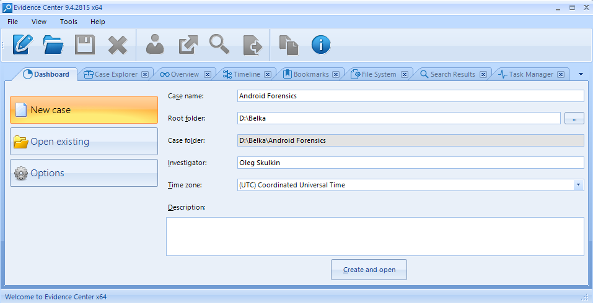Open the Time zone dropdown arrow
Image resolution: width=593 pixels, height=303 pixels.
pos(578,185)
